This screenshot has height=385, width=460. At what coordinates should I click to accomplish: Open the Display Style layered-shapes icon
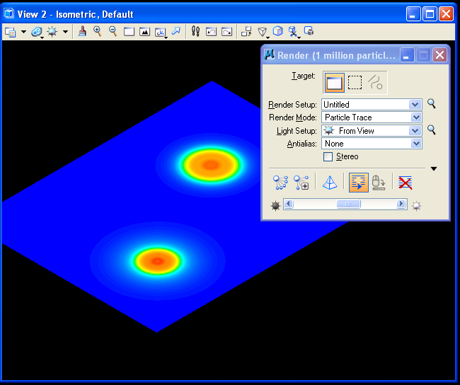tap(37, 32)
